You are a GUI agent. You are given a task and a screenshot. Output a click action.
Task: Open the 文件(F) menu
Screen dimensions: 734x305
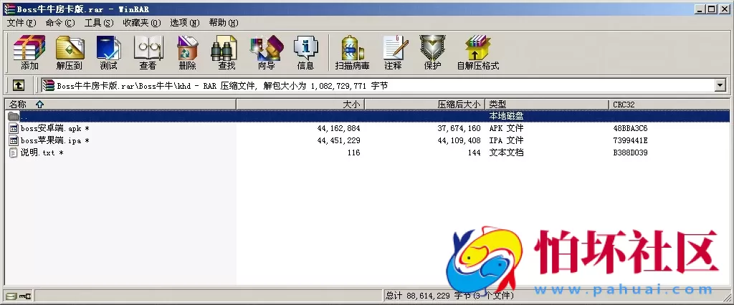(21, 22)
